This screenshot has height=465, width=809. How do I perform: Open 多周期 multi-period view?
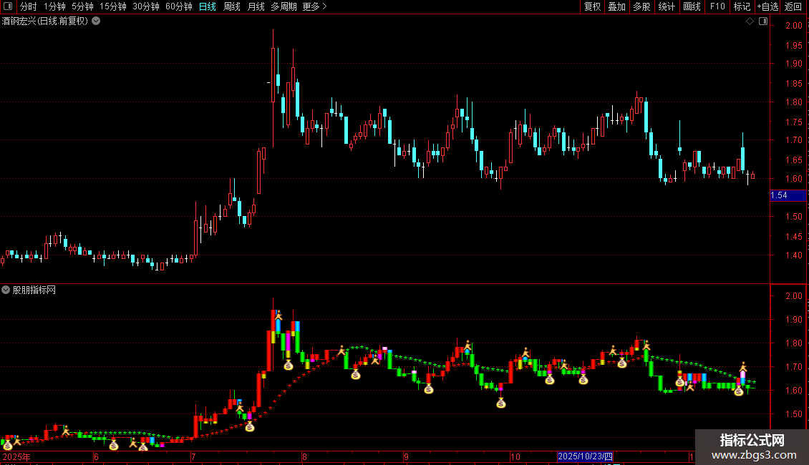pos(284,6)
